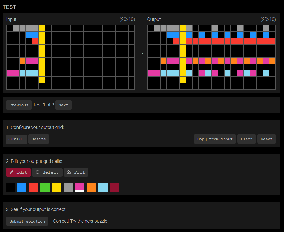This screenshot has width=284, height=232.
Task: Pick the red color swatch
Action: [x=33, y=187]
